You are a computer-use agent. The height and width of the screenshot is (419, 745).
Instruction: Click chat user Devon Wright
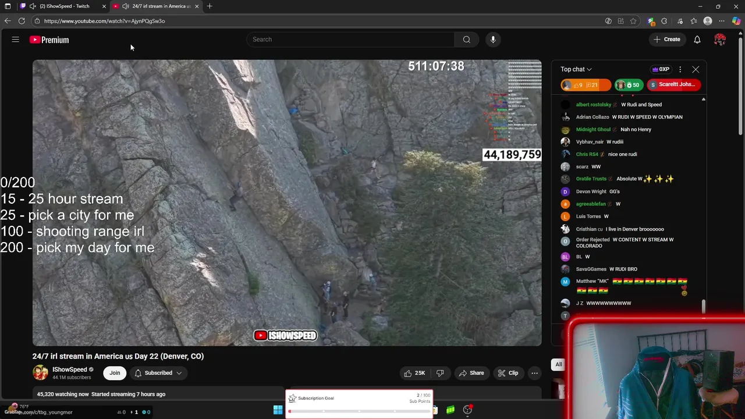click(591, 191)
